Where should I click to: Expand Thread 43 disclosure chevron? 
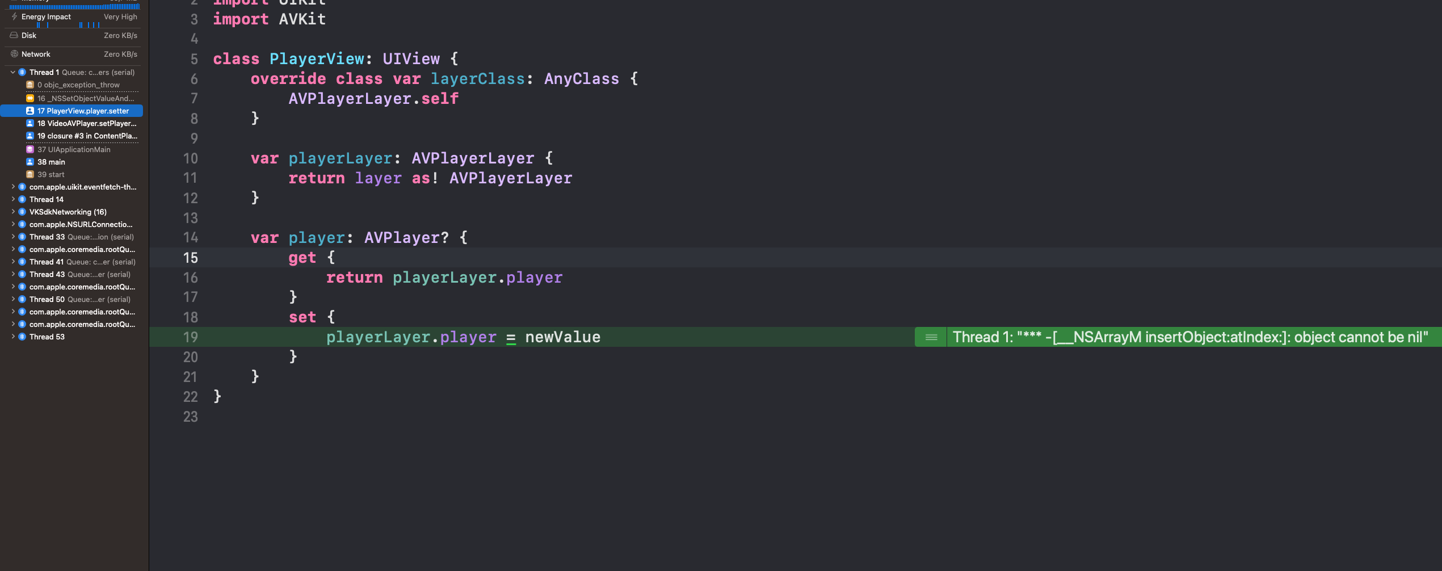[13, 274]
